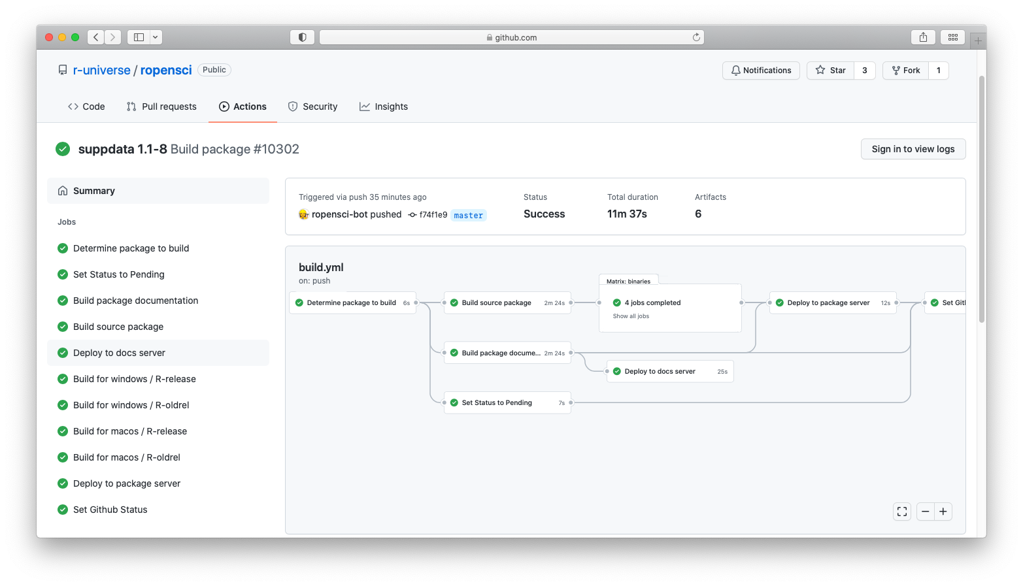
Task: Zoom out workflow graph
Action: 926,512
